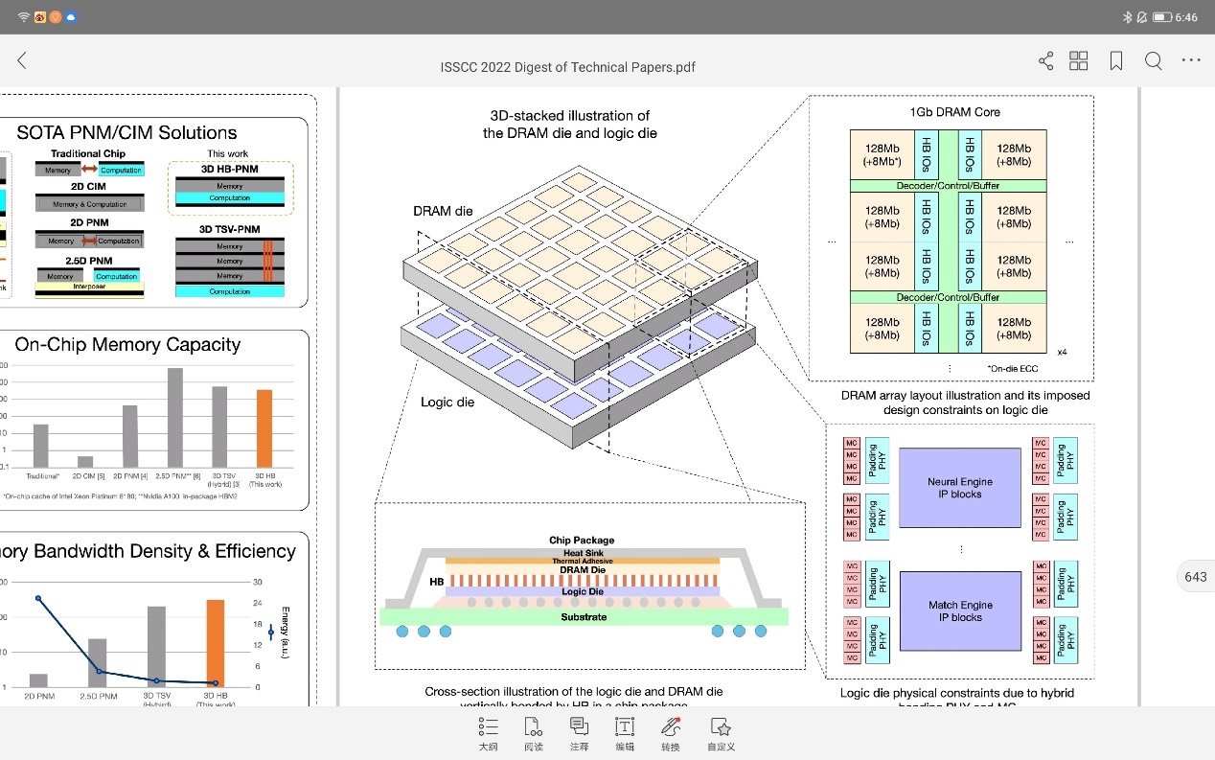
Task: Tap the "x4" multiplier beside DRAM Core
Action: (1061, 352)
